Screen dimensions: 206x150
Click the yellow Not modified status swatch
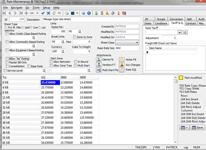click(181, 78)
